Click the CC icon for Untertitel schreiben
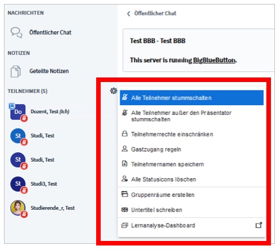The height and width of the screenshot is (250, 280). 124,210
